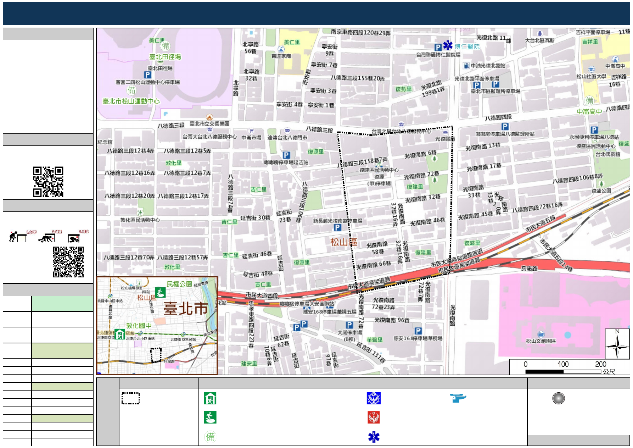This screenshot has height=448, width=633.
Task: Click the 光復南路 96巷 label
Action: coord(392,320)
